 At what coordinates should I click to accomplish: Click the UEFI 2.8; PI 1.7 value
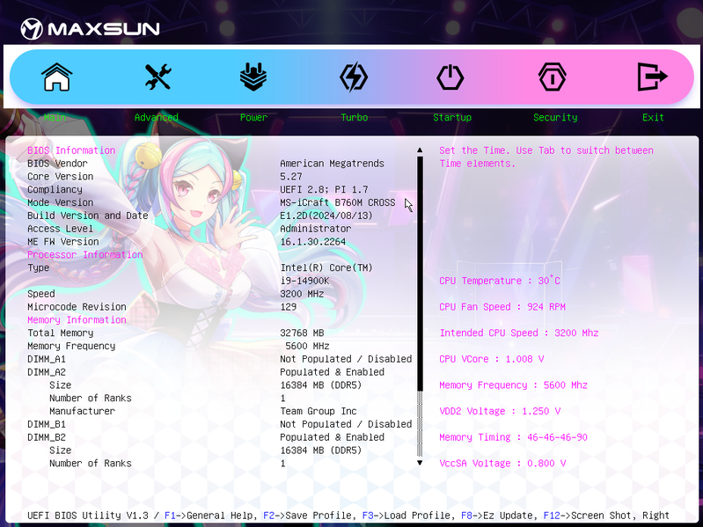(x=324, y=189)
